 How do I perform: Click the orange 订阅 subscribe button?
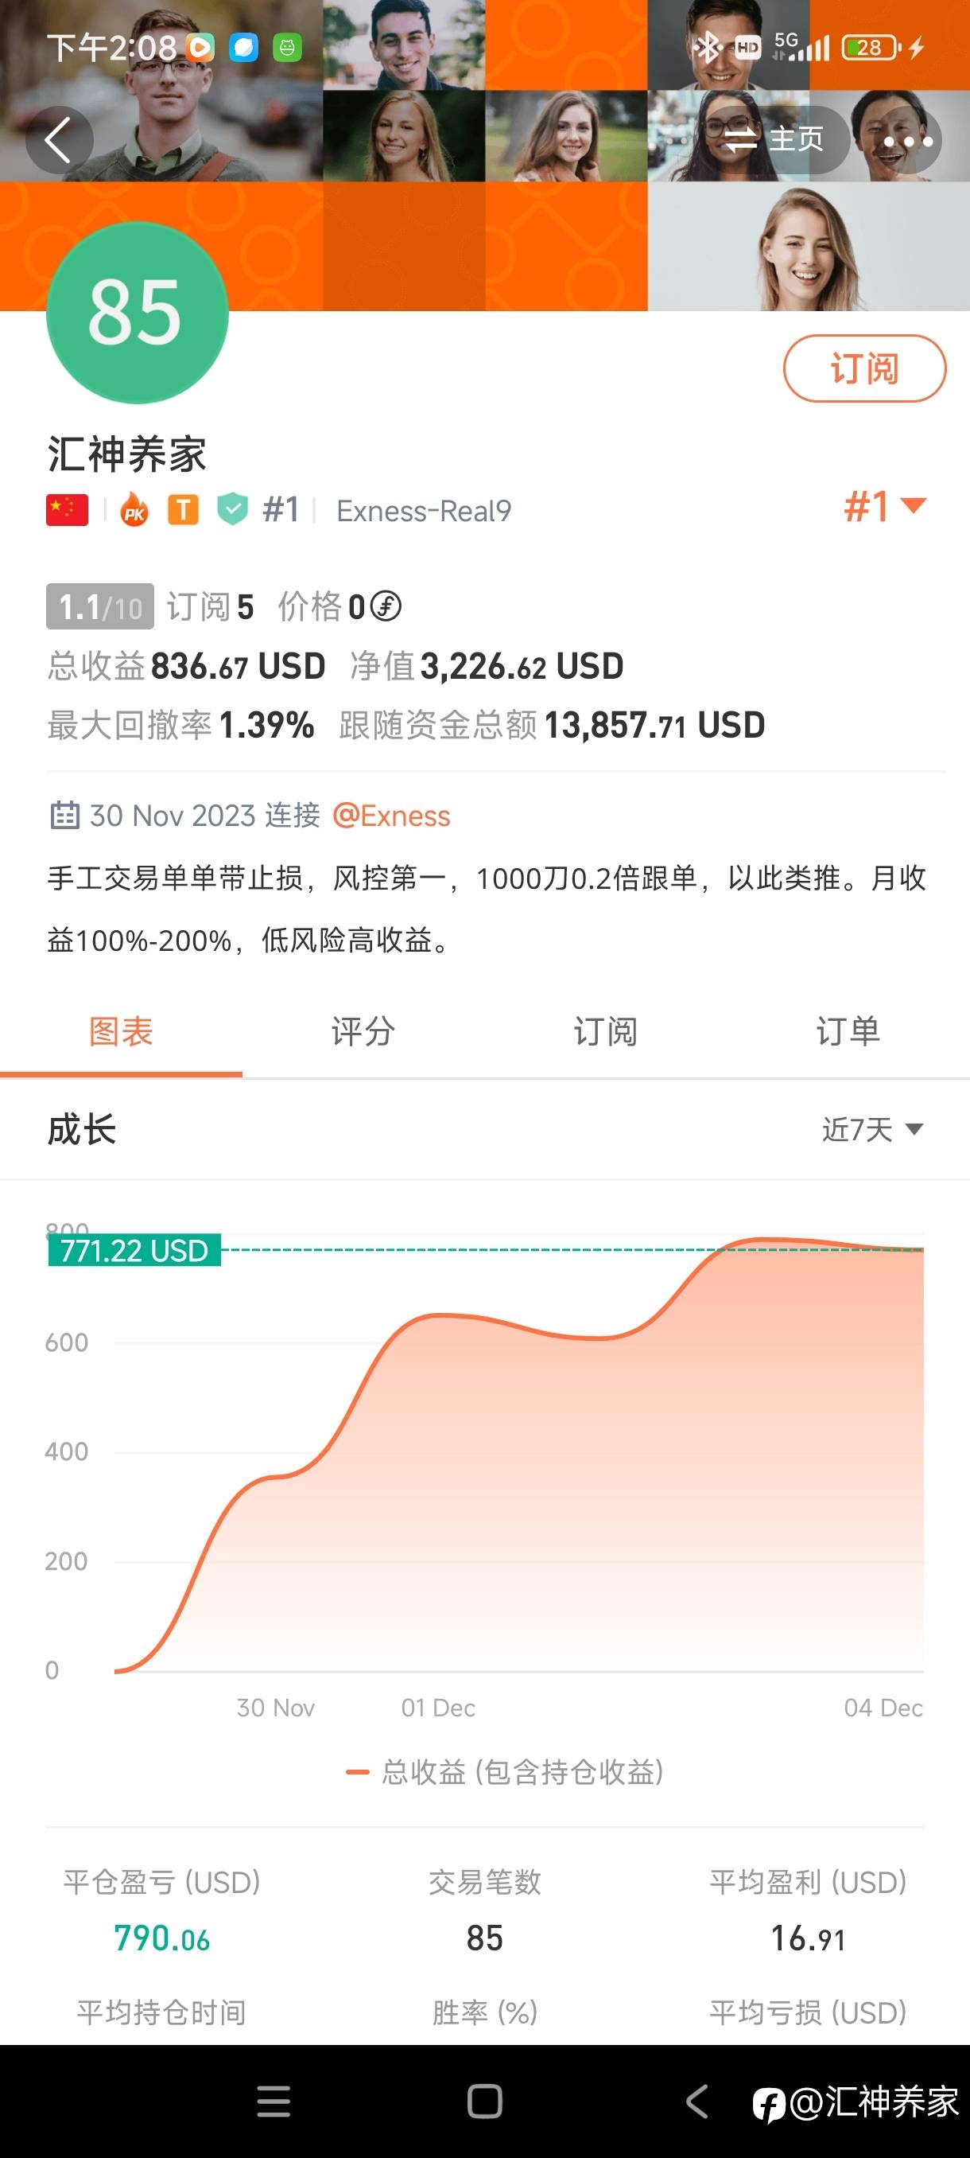tap(863, 368)
